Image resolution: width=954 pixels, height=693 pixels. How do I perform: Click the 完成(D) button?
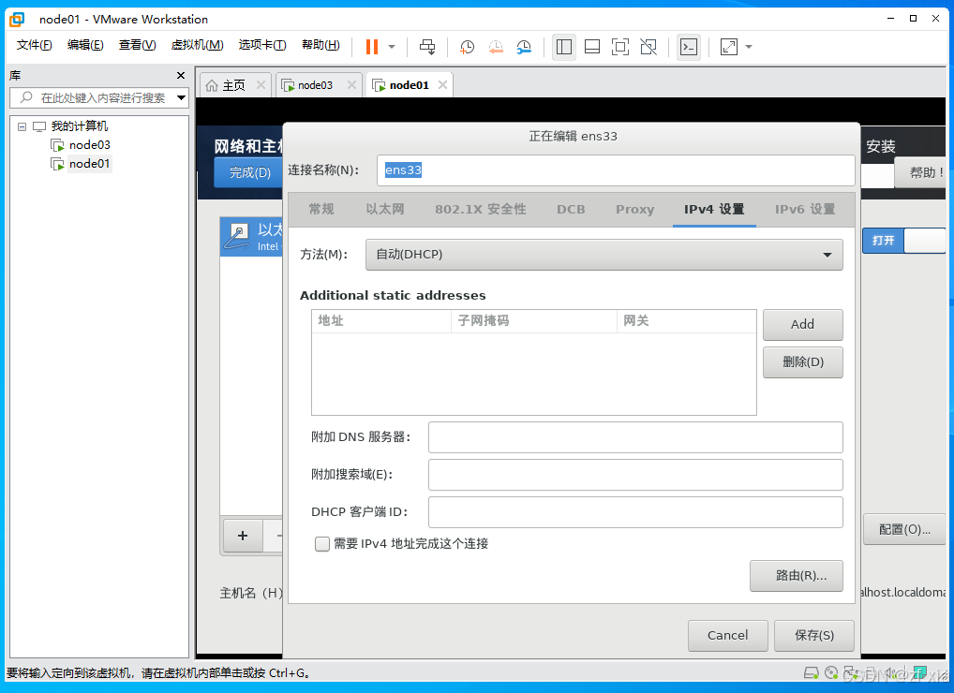(x=250, y=172)
